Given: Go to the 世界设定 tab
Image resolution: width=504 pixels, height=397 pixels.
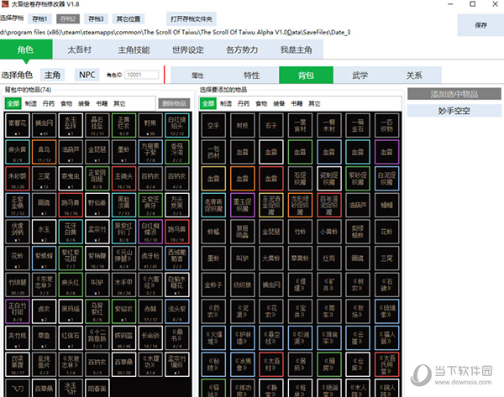Looking at the screenshot, I should coord(188,50).
